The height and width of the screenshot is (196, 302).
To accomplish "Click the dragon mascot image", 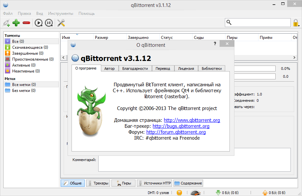I will tap(91, 111).
